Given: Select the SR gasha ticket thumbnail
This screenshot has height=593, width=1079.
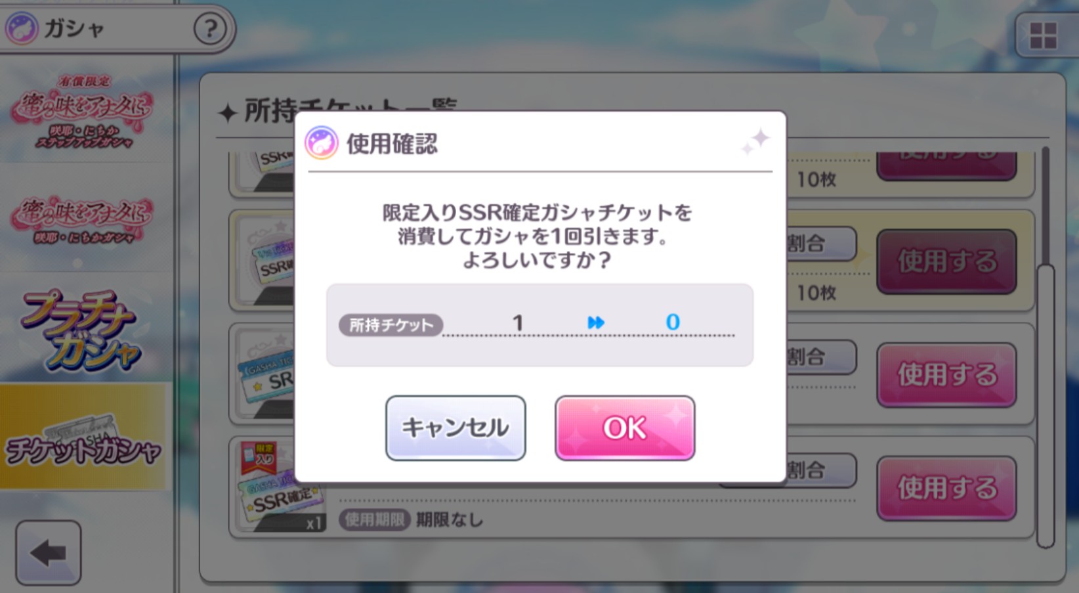Looking at the screenshot, I should (265, 374).
